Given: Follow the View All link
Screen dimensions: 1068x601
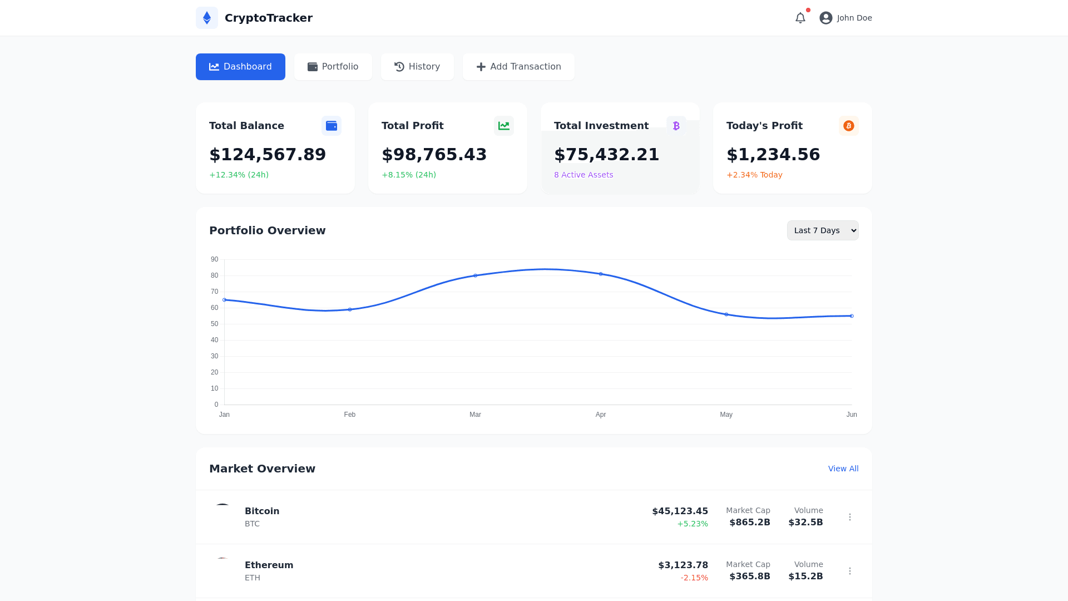Looking at the screenshot, I should coord(843,469).
